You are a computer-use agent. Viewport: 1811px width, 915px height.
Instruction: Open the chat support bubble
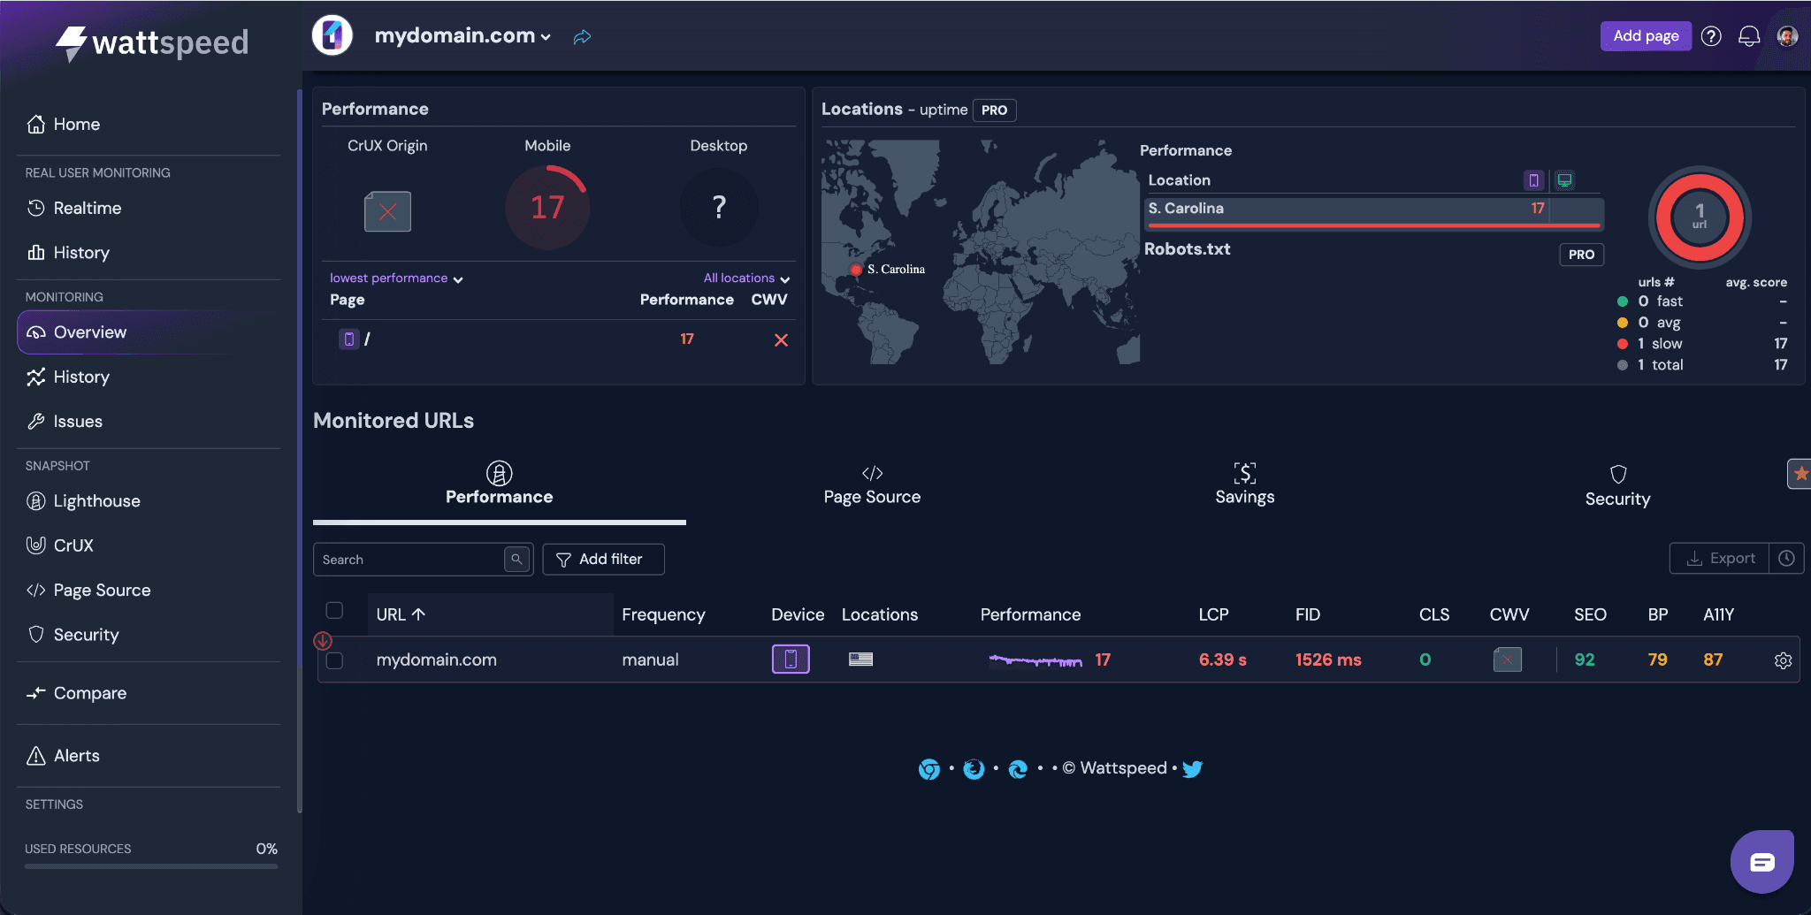point(1762,862)
